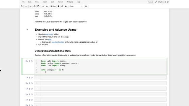Cut selected cells with the scissors icon
The height and width of the screenshot is (106, 189).
[x=30, y=6]
